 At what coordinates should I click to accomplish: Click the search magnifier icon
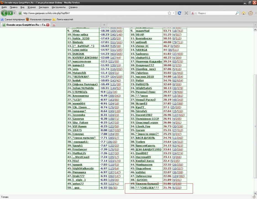(x=237, y=13)
